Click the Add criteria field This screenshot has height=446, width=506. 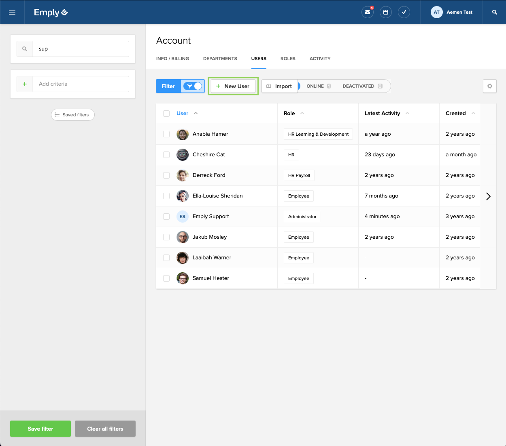tap(81, 84)
